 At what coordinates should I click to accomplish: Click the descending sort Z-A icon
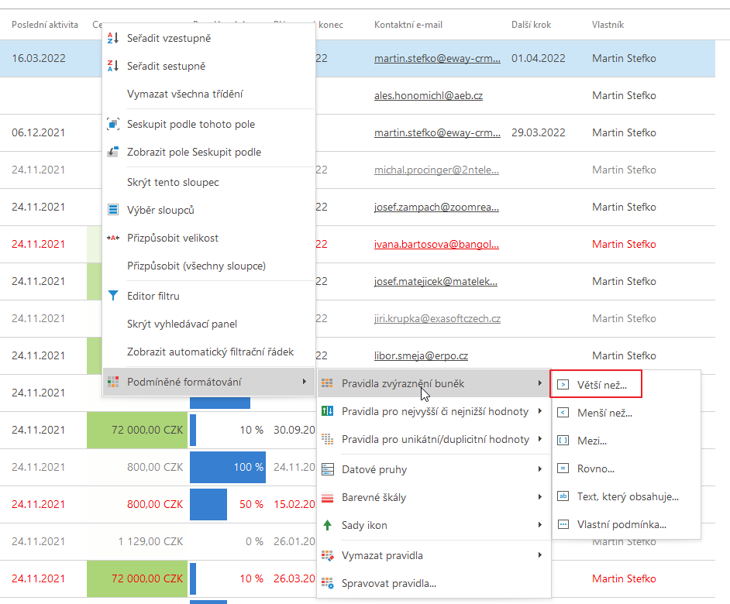[113, 66]
